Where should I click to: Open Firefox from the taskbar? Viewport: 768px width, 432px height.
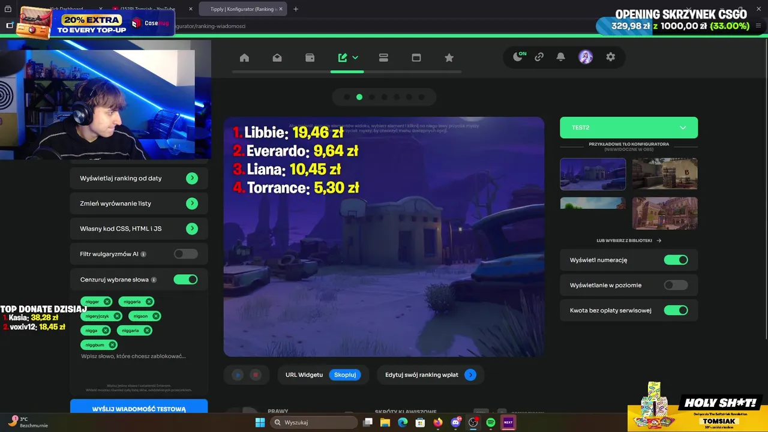point(438,422)
